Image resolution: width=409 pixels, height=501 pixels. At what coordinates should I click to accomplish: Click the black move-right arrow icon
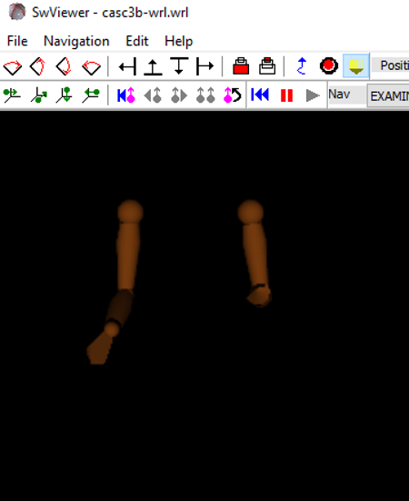[x=204, y=66]
